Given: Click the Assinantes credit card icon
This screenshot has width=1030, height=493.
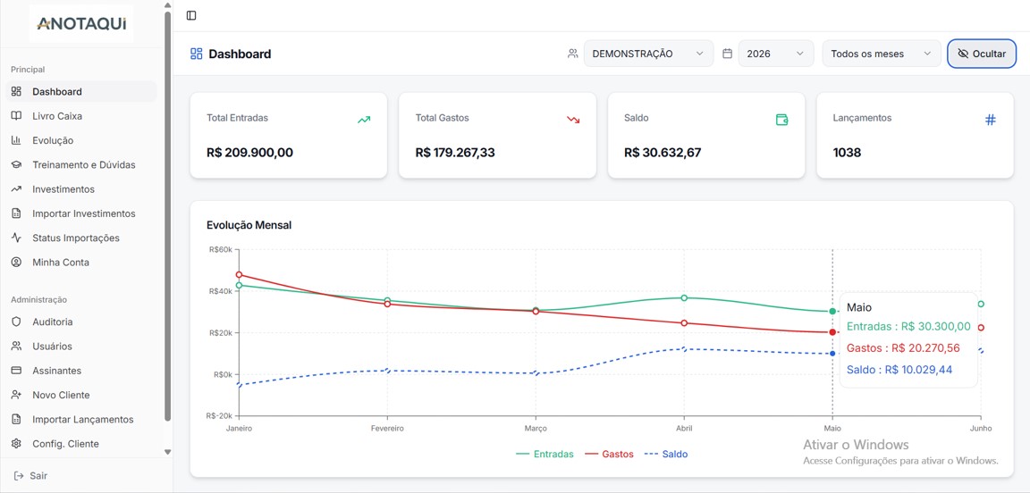Looking at the screenshot, I should click(x=16, y=371).
